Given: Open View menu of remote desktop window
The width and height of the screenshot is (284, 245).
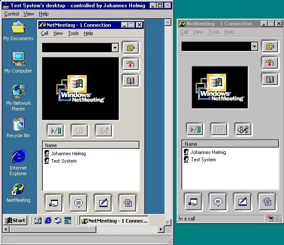Looking at the screenshot, I should 28,14.
